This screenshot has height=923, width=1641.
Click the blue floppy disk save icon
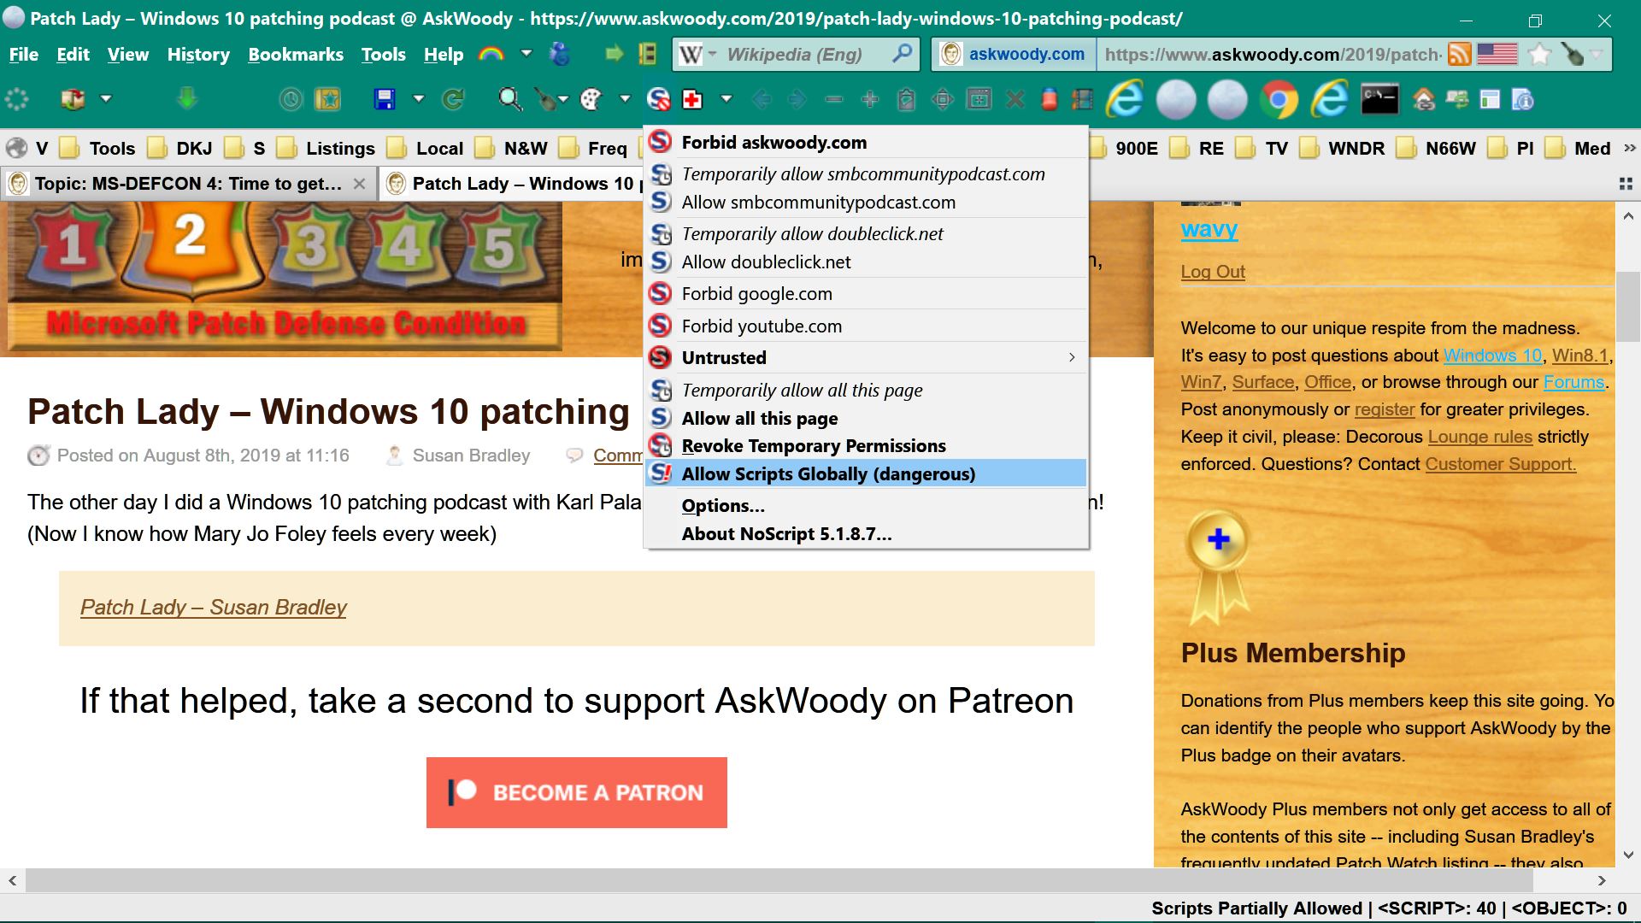[385, 100]
